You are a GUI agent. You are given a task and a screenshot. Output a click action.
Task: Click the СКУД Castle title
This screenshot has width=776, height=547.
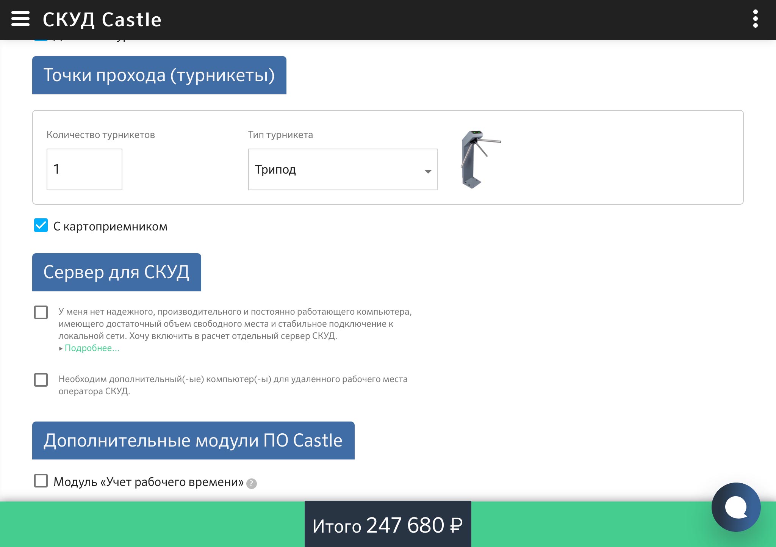pyautogui.click(x=102, y=20)
